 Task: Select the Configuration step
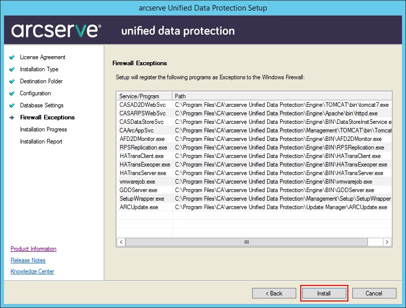35,93
